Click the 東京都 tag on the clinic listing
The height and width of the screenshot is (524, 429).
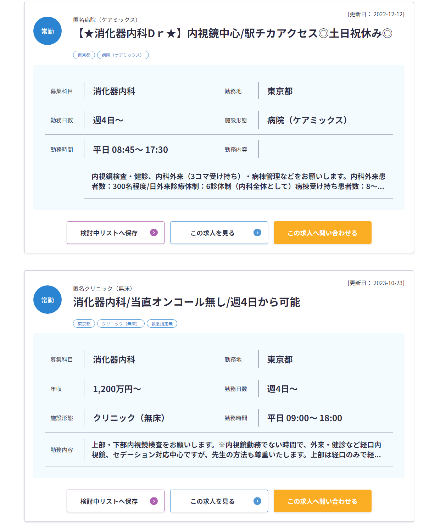84,324
